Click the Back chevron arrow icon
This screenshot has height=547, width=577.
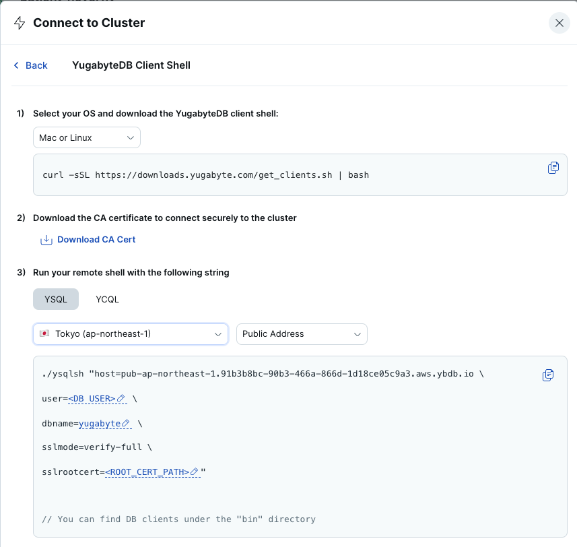click(x=16, y=65)
